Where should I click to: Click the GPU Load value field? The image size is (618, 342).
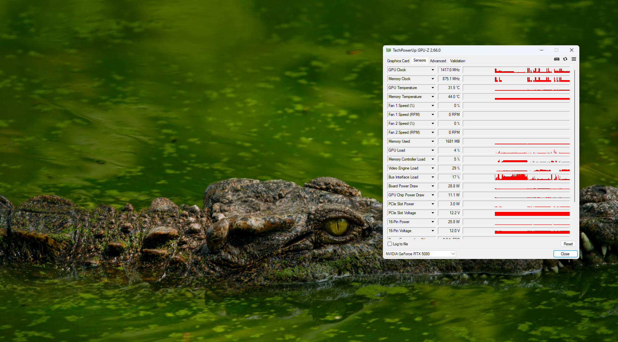pyautogui.click(x=449, y=150)
